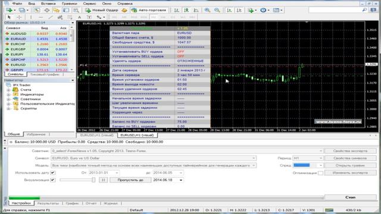
Task: Select the vertical line drawing tool
Action: [31, 17]
